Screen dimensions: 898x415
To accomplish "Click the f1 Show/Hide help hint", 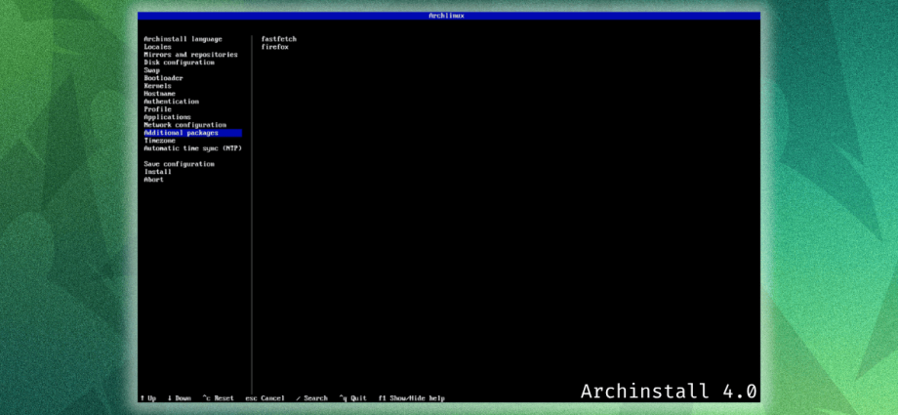I will pos(411,397).
